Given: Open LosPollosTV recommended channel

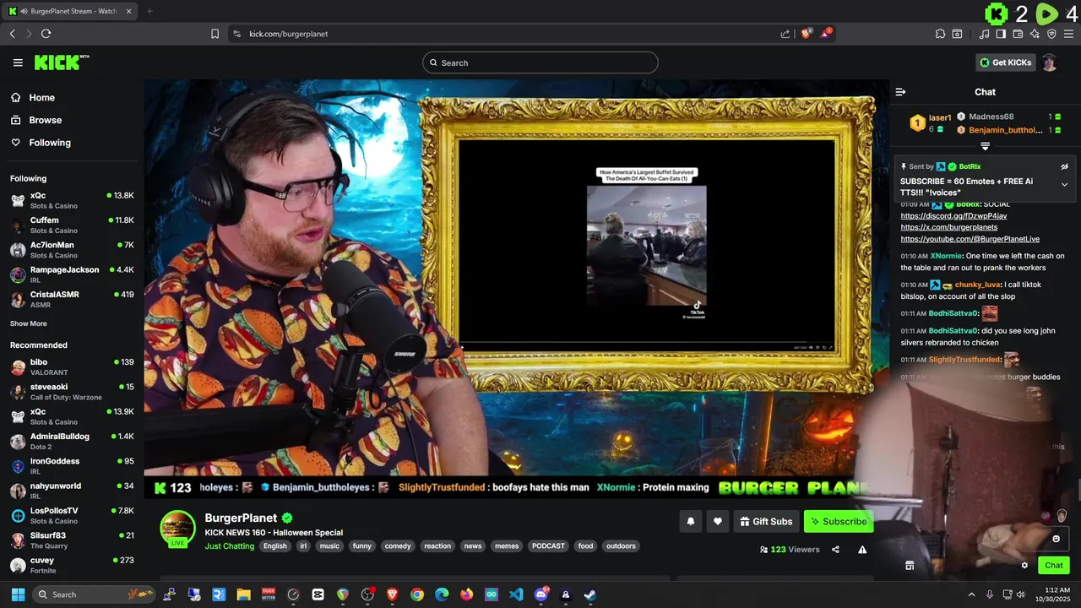Looking at the screenshot, I should pyautogui.click(x=72, y=515).
